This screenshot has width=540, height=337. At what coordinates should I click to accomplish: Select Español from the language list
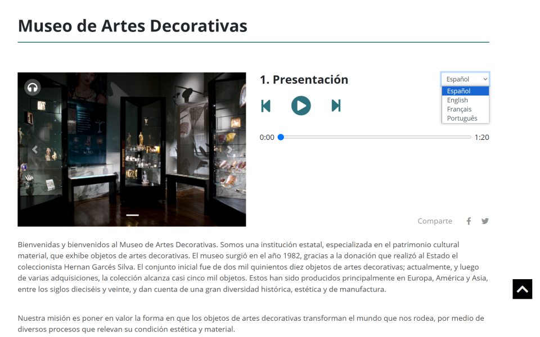click(459, 91)
